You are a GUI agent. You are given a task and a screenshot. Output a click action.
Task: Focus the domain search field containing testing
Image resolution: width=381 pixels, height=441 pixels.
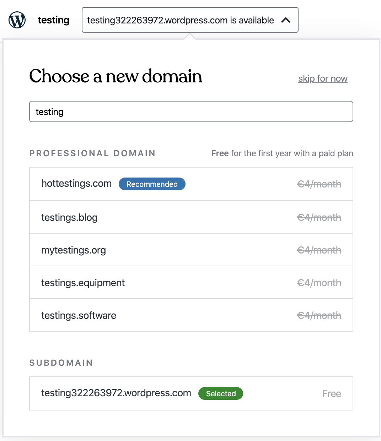pyautogui.click(x=191, y=111)
